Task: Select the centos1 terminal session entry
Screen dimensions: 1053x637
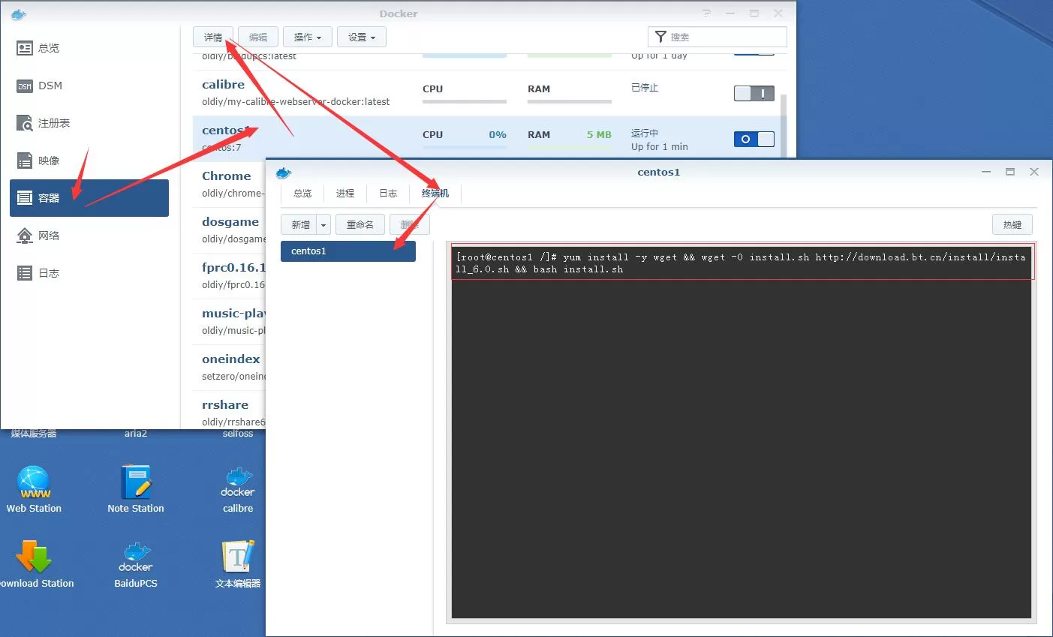Action: click(x=348, y=251)
